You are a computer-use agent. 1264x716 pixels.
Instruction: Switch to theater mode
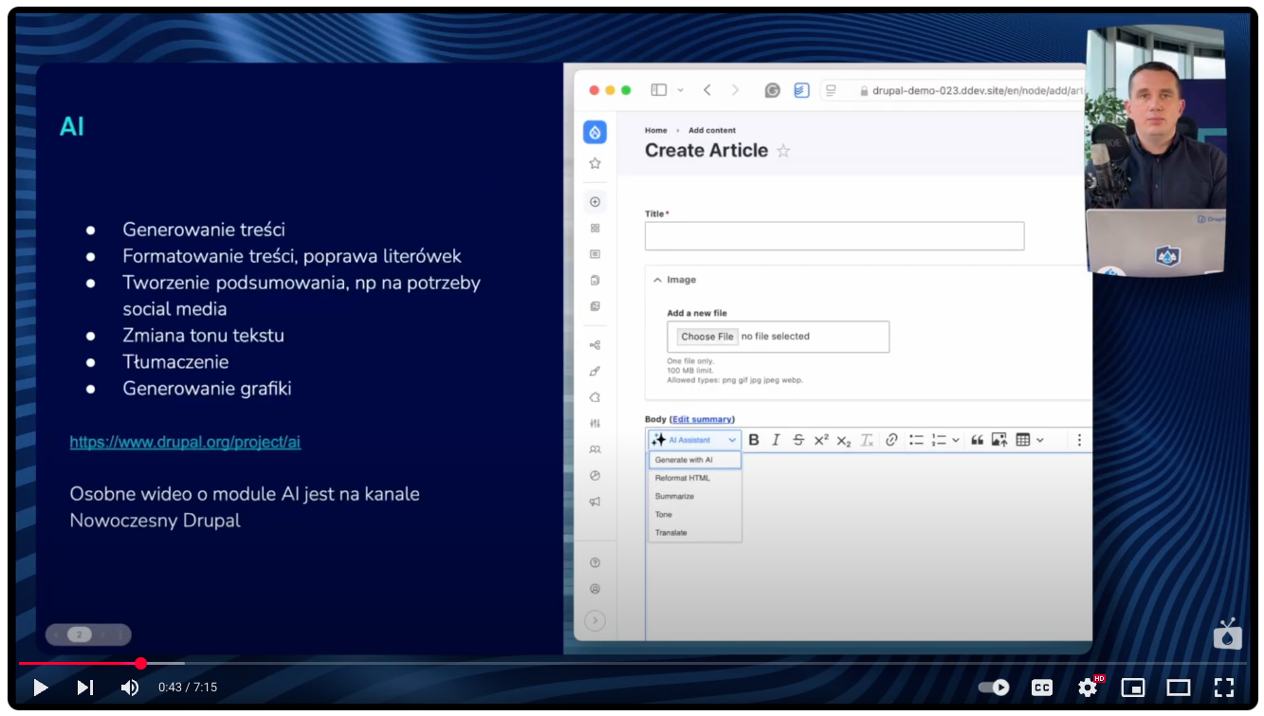[1179, 688]
